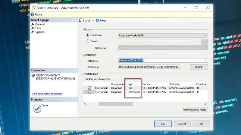Screen dimensions: 241x135
Task: Click the Ready info icon
Action: click(x=32, y=14)
